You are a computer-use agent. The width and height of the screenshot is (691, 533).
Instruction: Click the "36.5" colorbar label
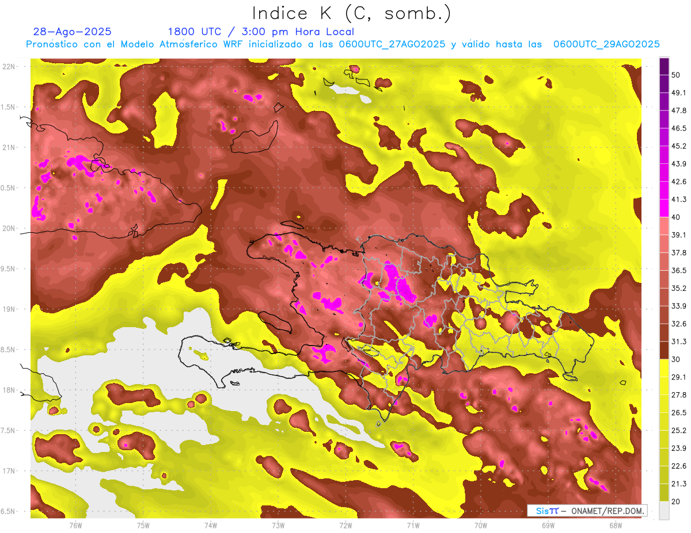[x=678, y=270]
